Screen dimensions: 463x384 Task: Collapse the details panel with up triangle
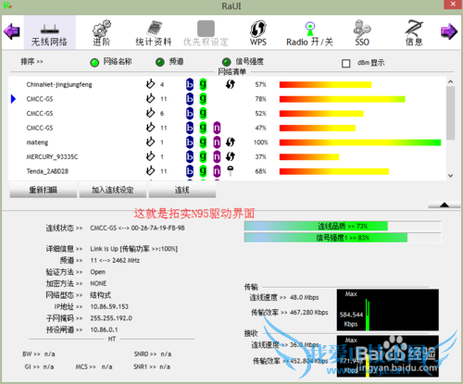click(444, 204)
